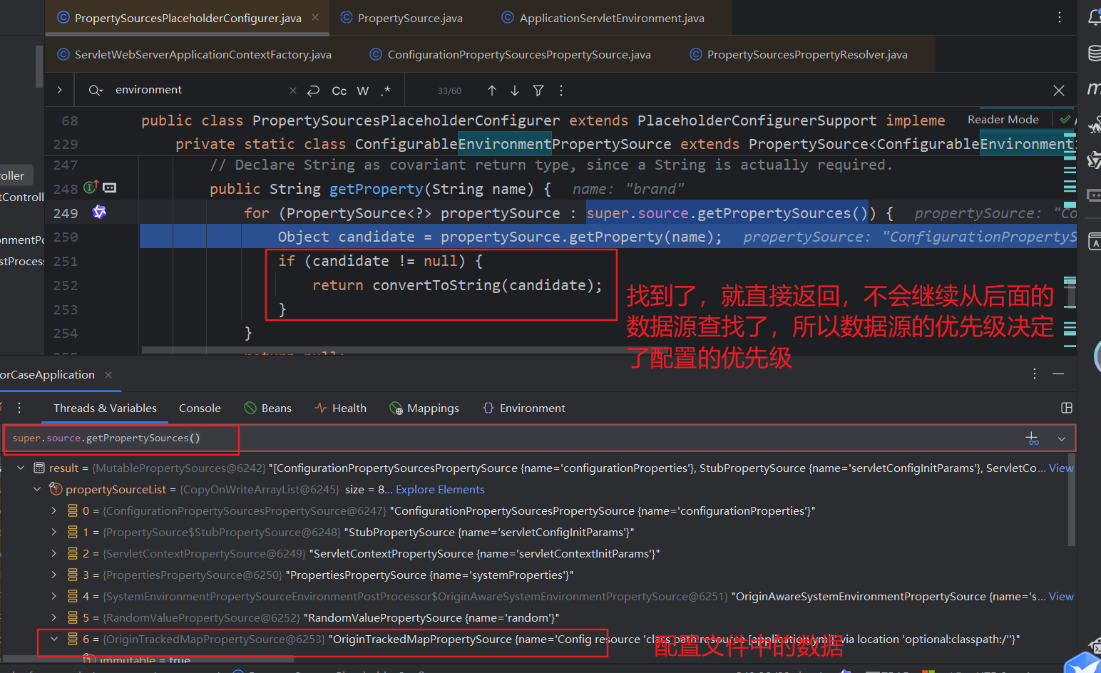Click the debugger gutter icon on line 249

tap(99, 212)
